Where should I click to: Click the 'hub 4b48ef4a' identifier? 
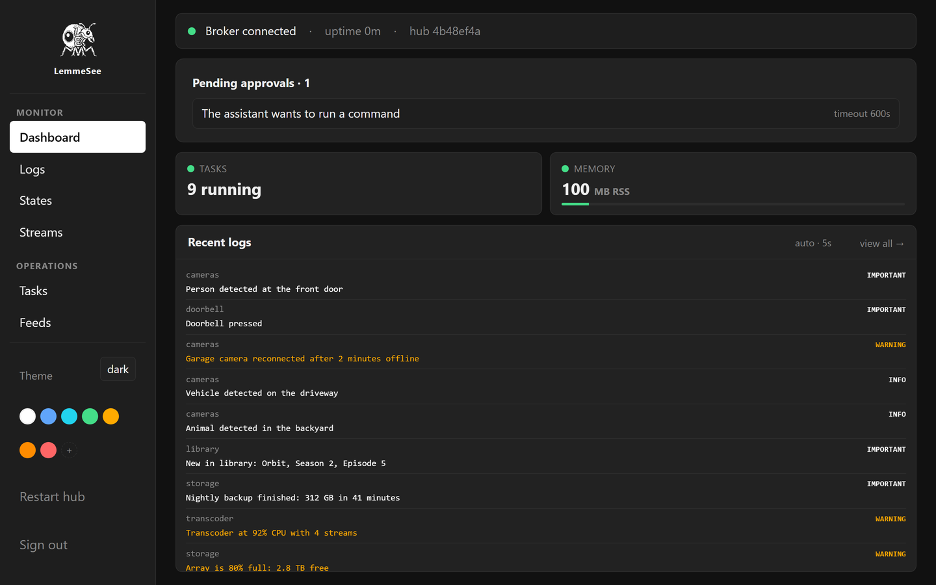(x=445, y=31)
